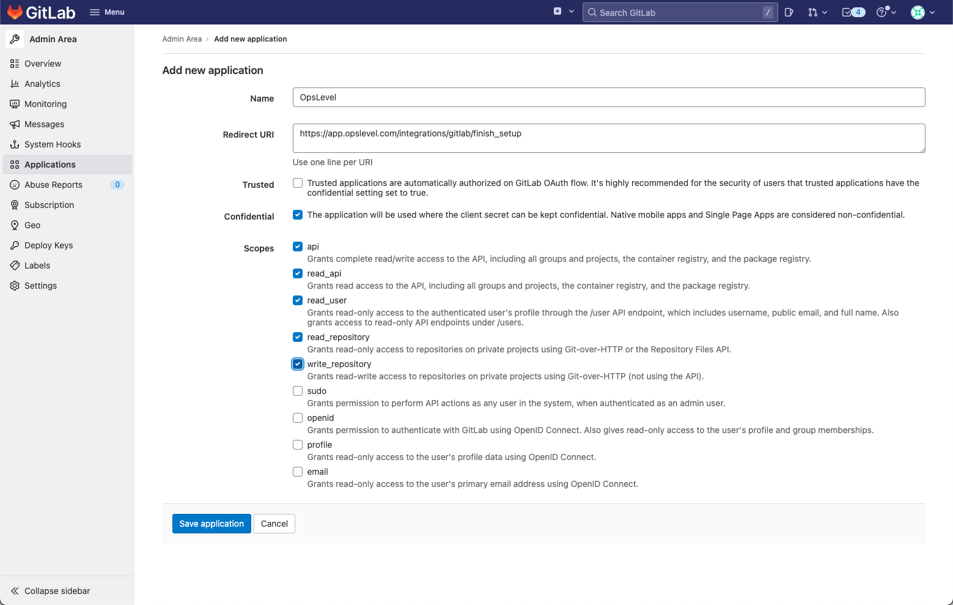Click the Admin Area wrench icon
This screenshot has height=605, width=953.
[15, 39]
